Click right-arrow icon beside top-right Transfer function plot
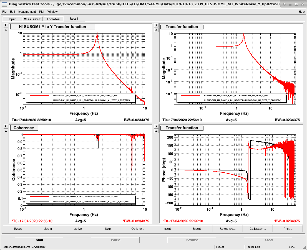The height and width of the screenshot is (250, 307). [x=156, y=25]
